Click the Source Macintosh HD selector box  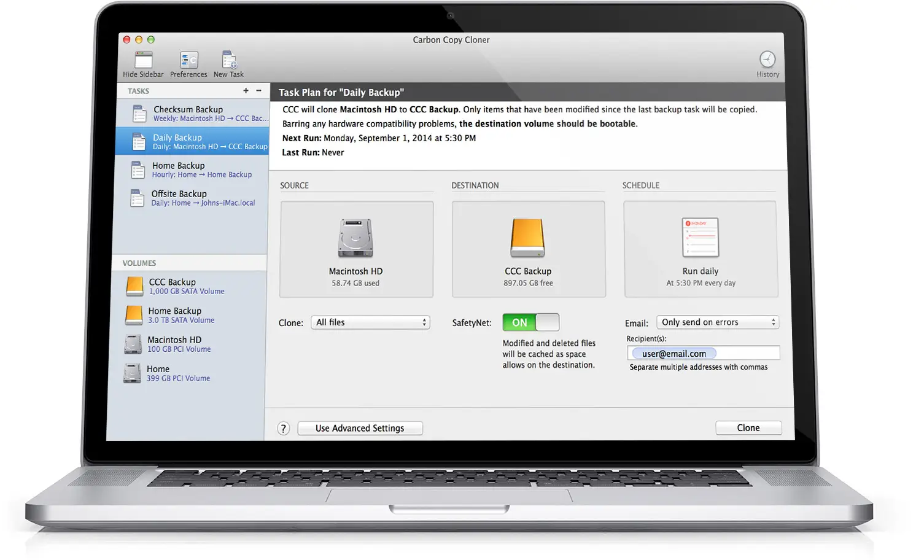(357, 249)
